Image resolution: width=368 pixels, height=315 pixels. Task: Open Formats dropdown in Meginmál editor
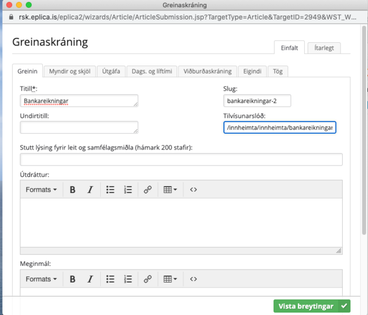[41, 279]
